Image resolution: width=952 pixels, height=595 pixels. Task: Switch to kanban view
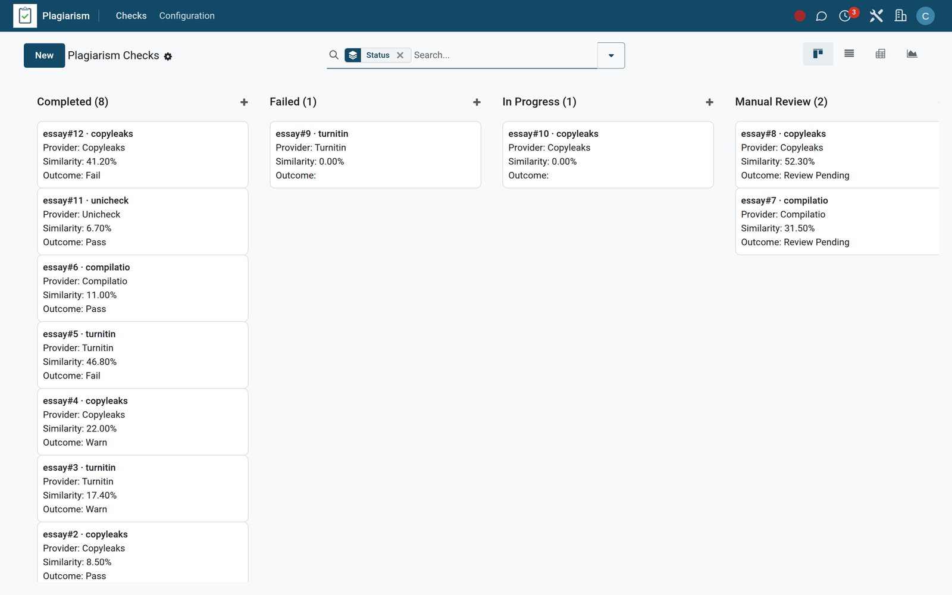[x=818, y=54]
